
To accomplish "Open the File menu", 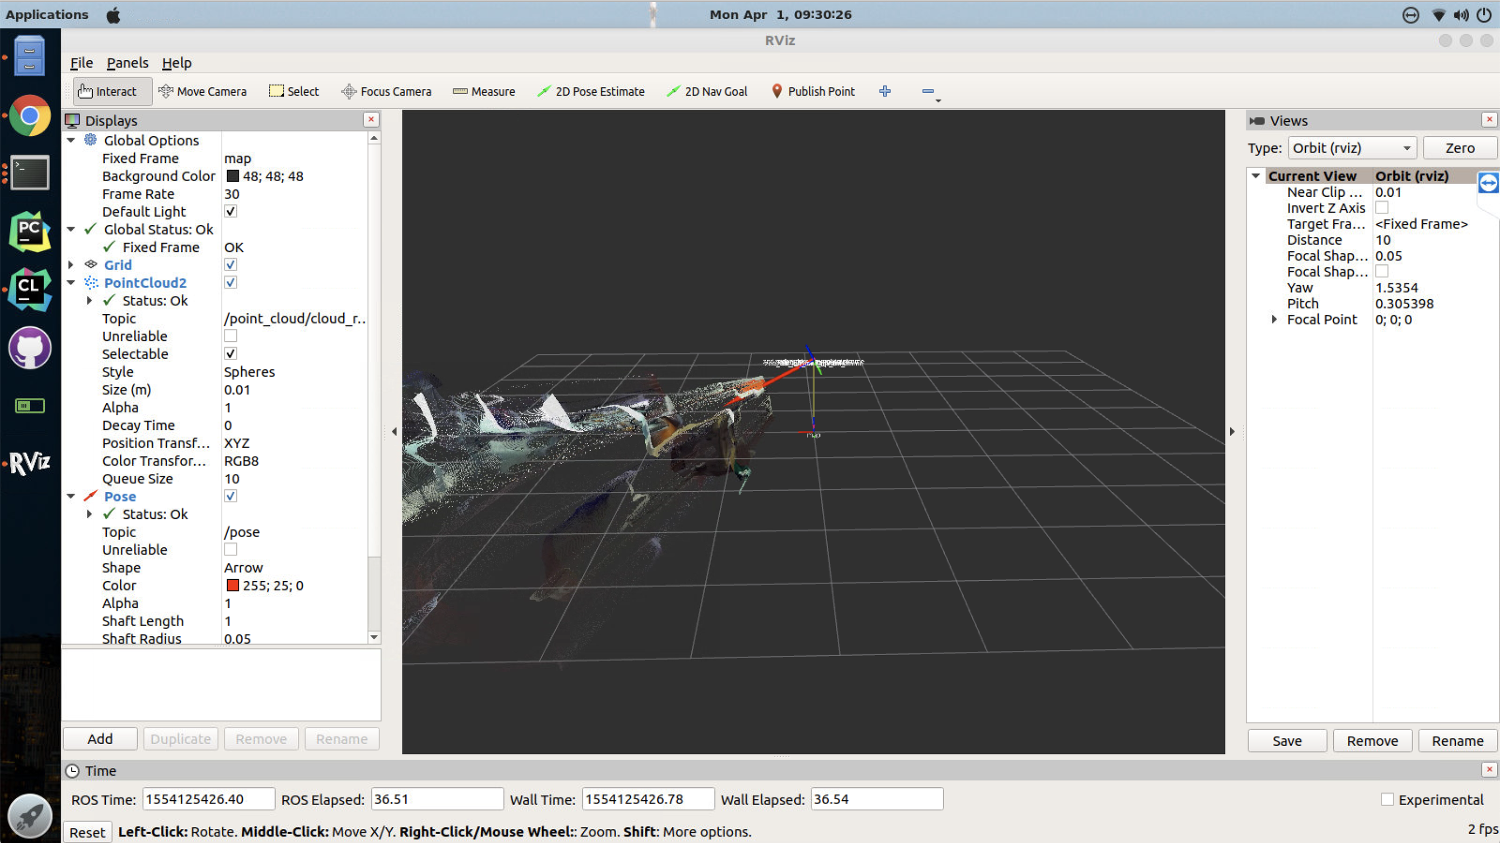I will (82, 63).
